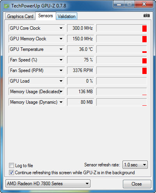
Task: Click the camera screenshot icon
Action: pyautogui.click(x=147, y=16)
